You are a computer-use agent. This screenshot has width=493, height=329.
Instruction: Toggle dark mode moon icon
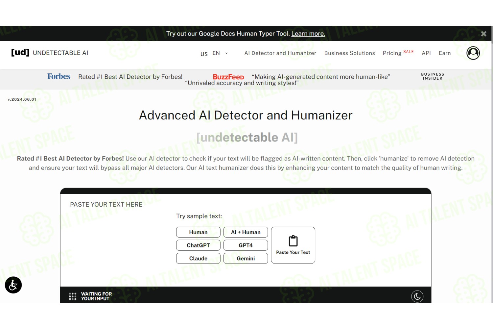(417, 296)
